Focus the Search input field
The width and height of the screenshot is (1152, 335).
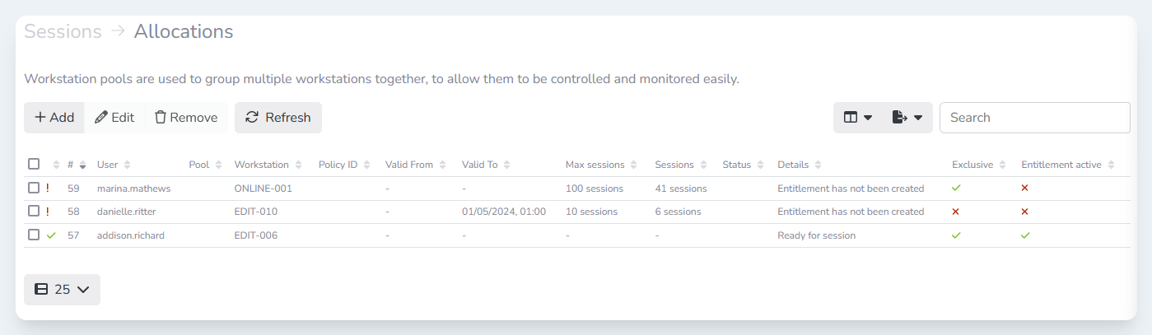pos(1034,118)
